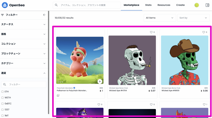The image size is (212, 118).
Task: Click the main search input field
Action: pos(87,5)
